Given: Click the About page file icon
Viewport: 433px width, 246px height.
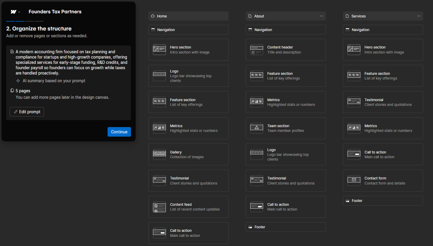Looking at the screenshot, I should [x=250, y=16].
